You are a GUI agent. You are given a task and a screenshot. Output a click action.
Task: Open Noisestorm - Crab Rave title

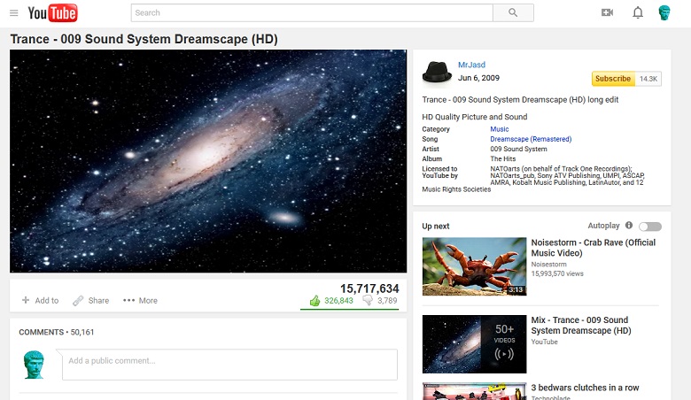coord(594,248)
